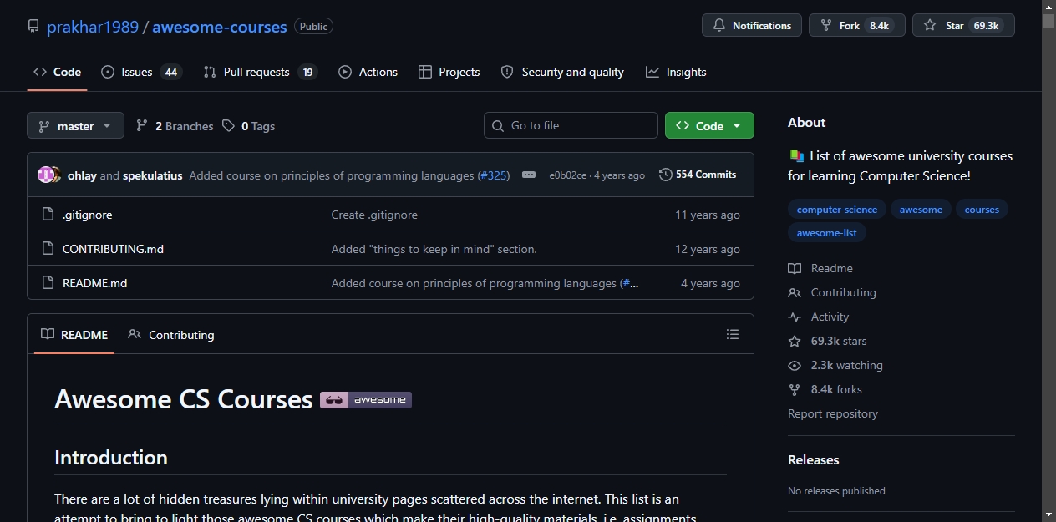Fork the repository with the Fork button
This screenshot has height=522, width=1056.
[x=856, y=26]
